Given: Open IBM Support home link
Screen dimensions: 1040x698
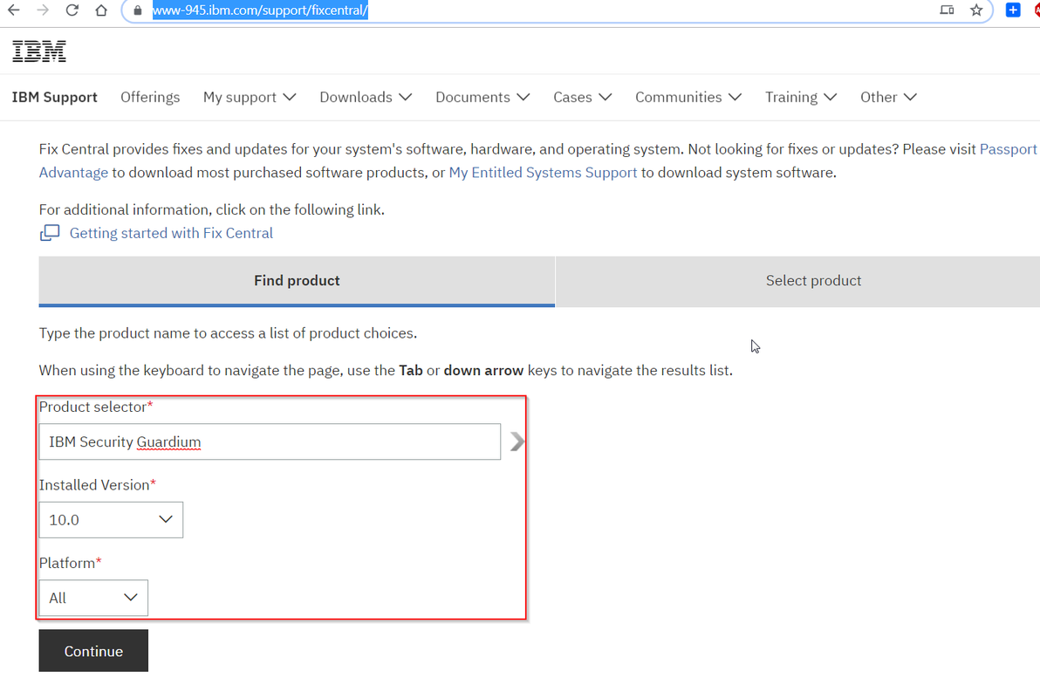Looking at the screenshot, I should tap(54, 97).
